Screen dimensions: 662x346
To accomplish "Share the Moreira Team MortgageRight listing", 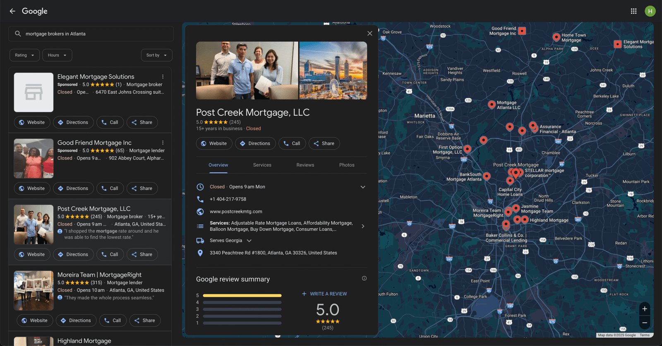I will click(145, 320).
